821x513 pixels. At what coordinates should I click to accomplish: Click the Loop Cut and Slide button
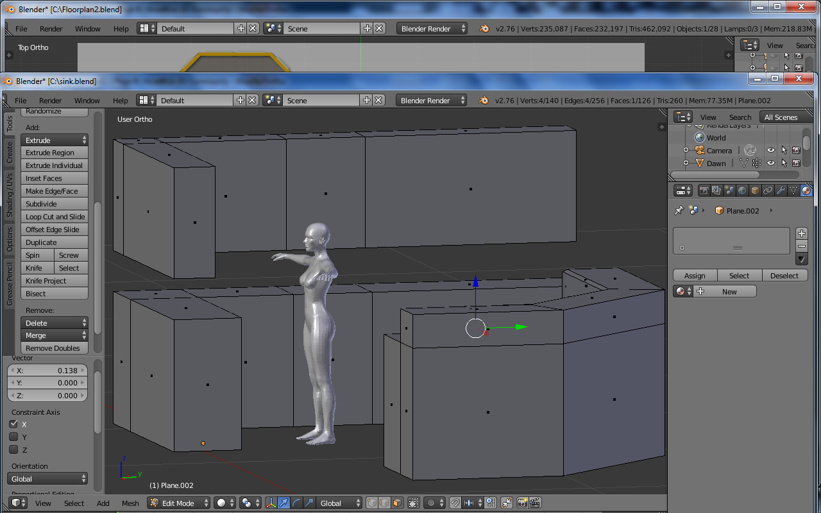tap(55, 217)
